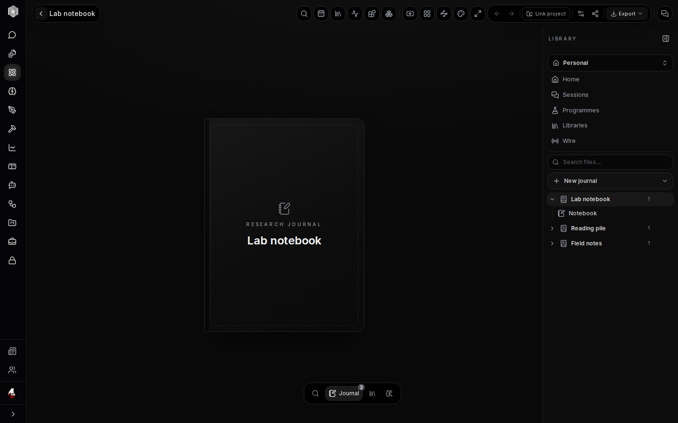Click the activity pulse toolbar icon
678x423 pixels.
(x=355, y=14)
